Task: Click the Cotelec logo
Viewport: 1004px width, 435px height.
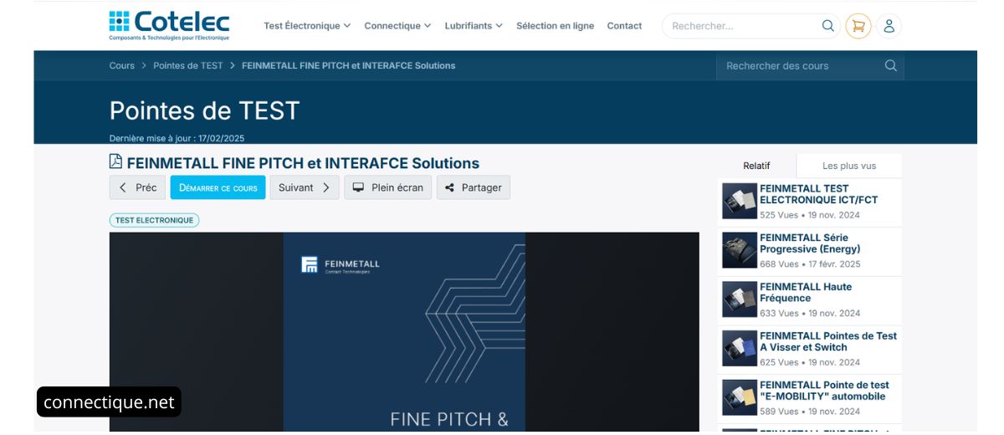Action: pyautogui.click(x=169, y=25)
